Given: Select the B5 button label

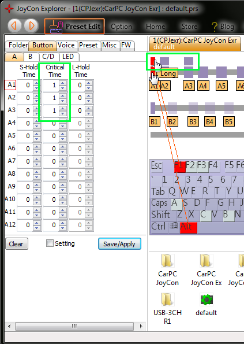Looking at the screenshot, I should [229, 121].
